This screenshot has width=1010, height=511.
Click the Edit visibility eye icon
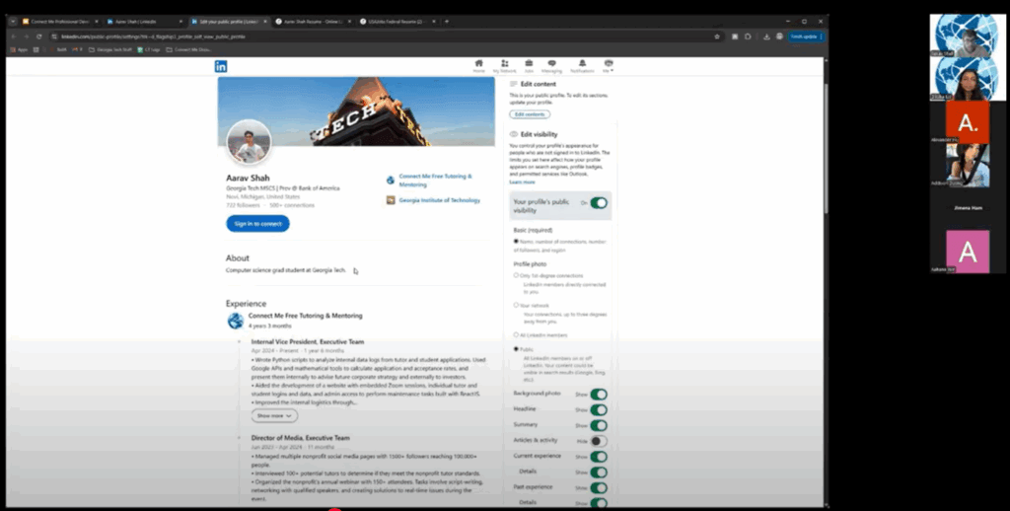[513, 135]
